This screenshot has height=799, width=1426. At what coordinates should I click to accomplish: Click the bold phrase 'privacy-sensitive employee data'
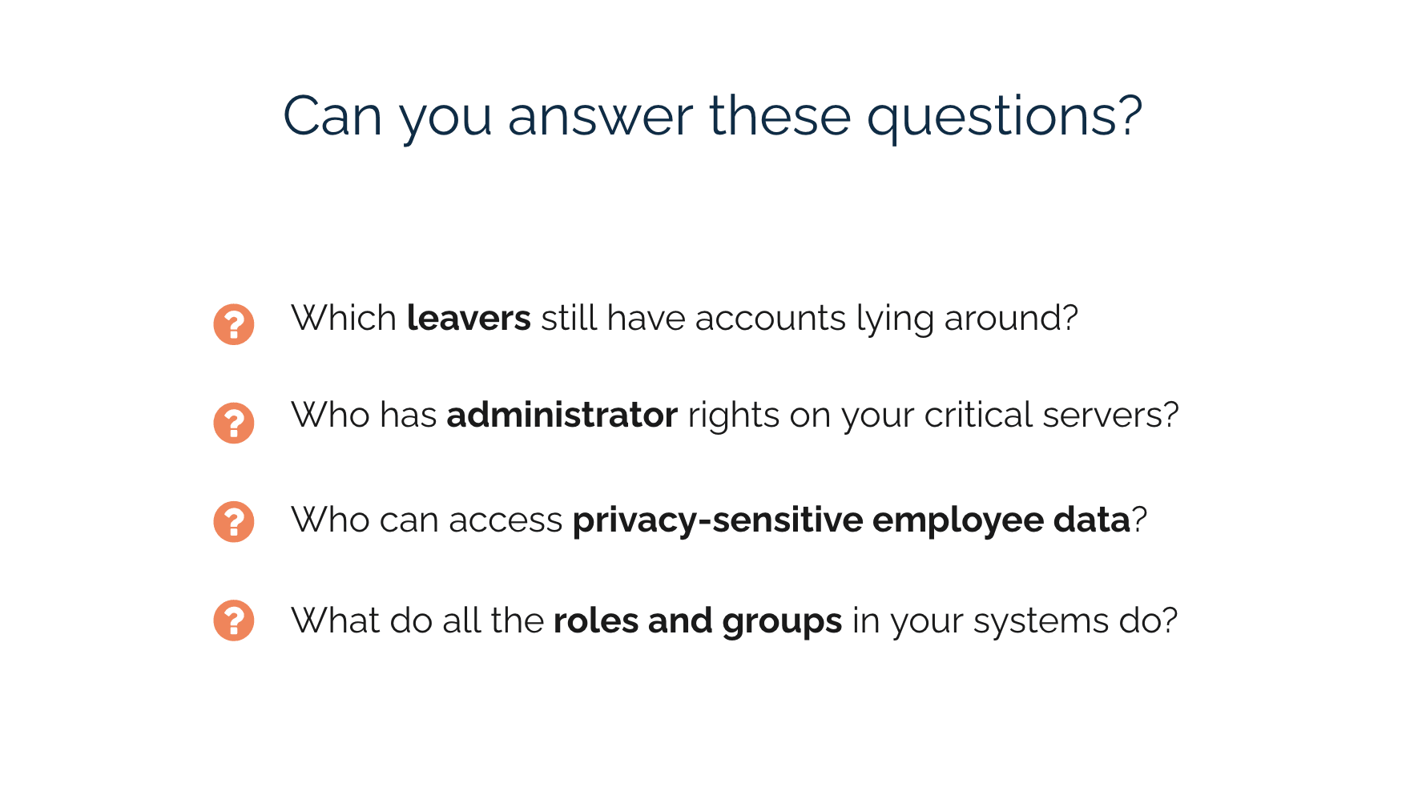tap(851, 520)
